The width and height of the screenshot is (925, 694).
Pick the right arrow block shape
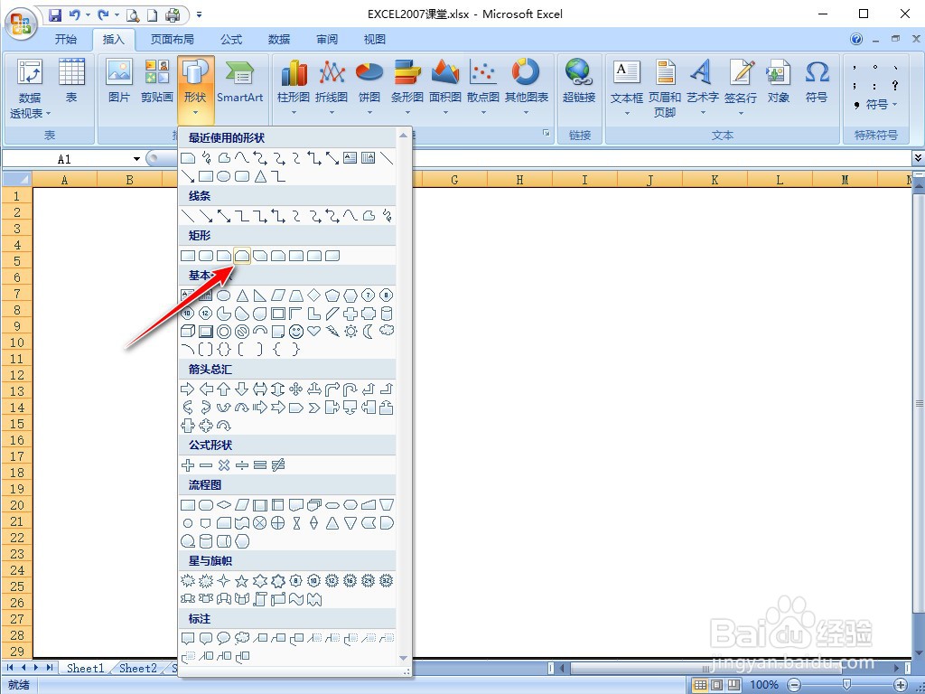[187, 389]
